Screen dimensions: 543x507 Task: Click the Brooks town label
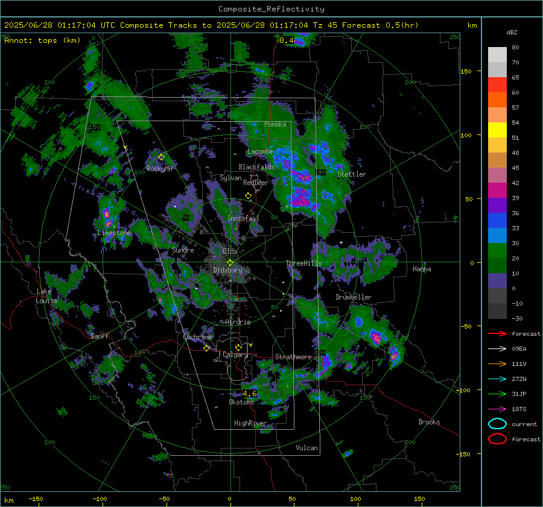point(429,422)
